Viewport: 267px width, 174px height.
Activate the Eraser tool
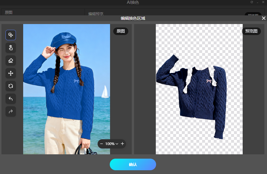11,61
